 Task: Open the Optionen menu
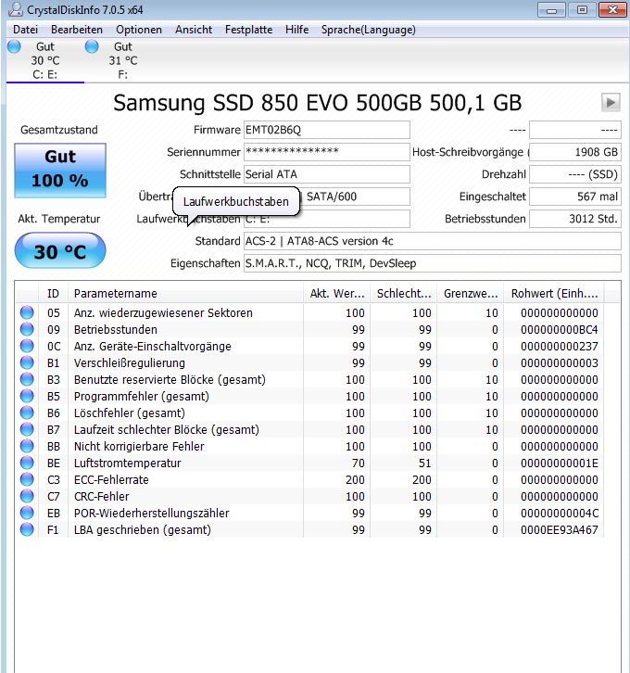[139, 30]
